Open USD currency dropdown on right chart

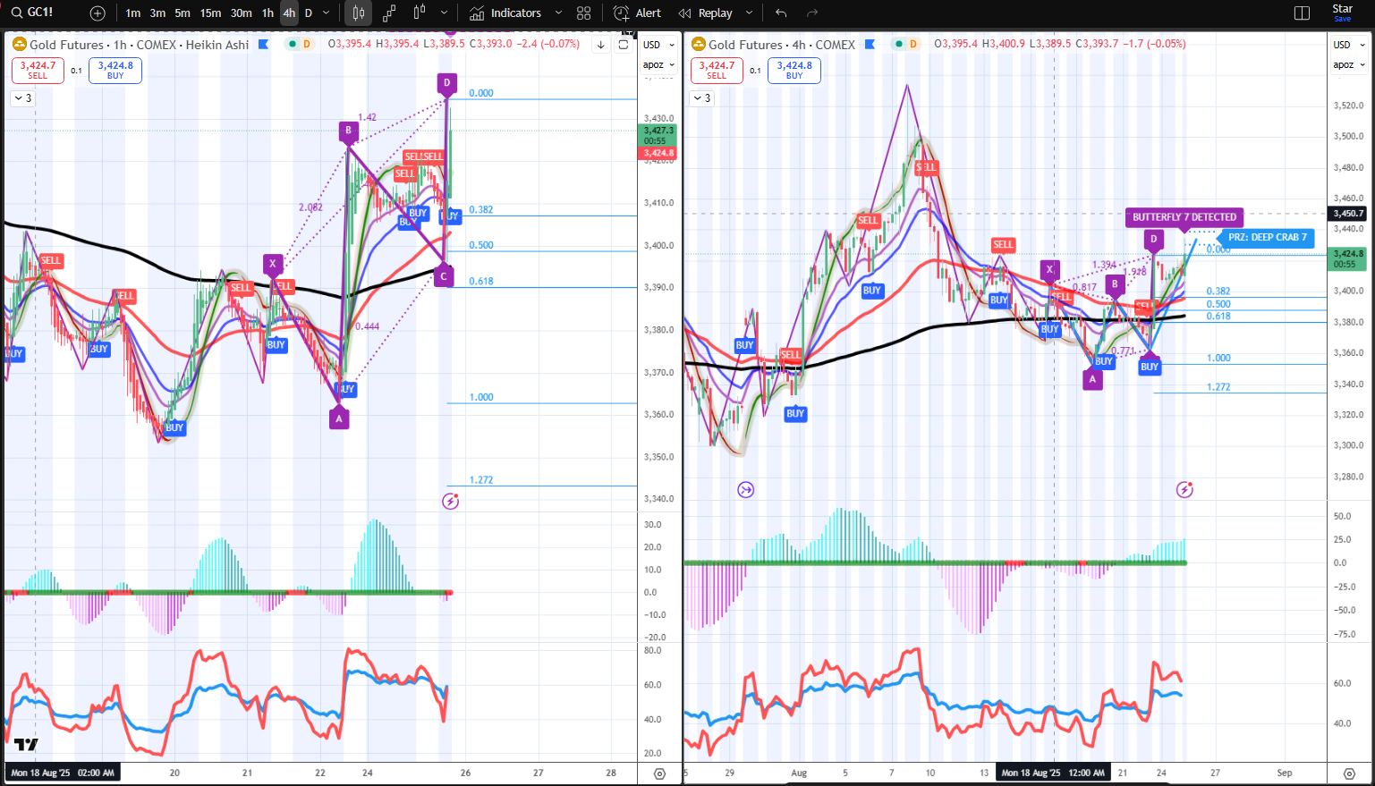pos(1348,45)
